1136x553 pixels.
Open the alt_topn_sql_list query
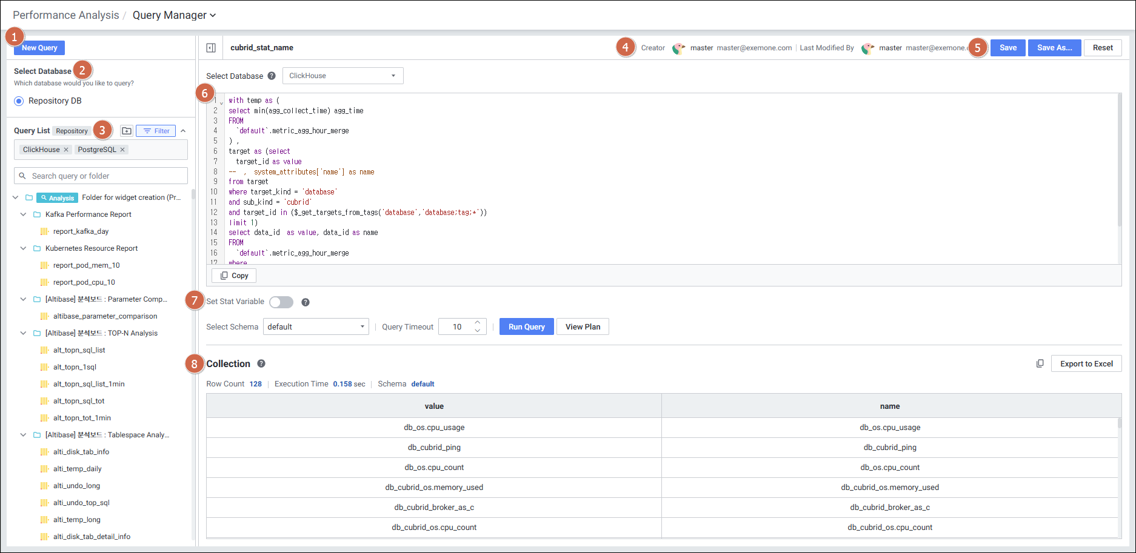coord(79,350)
